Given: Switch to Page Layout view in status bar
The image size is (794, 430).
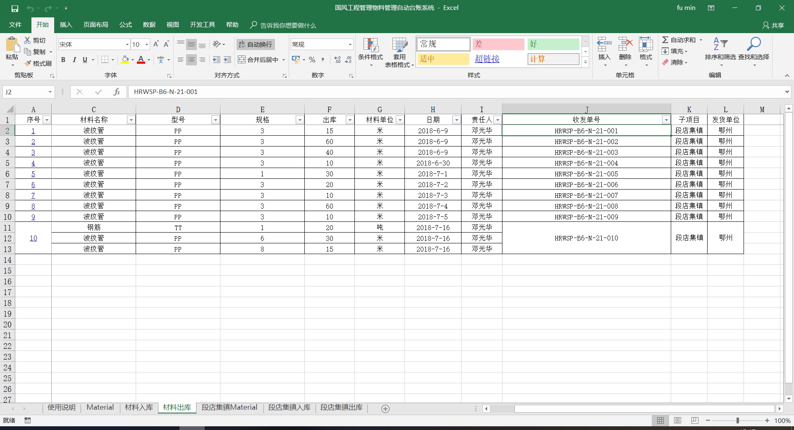Looking at the screenshot, I should 677,420.
